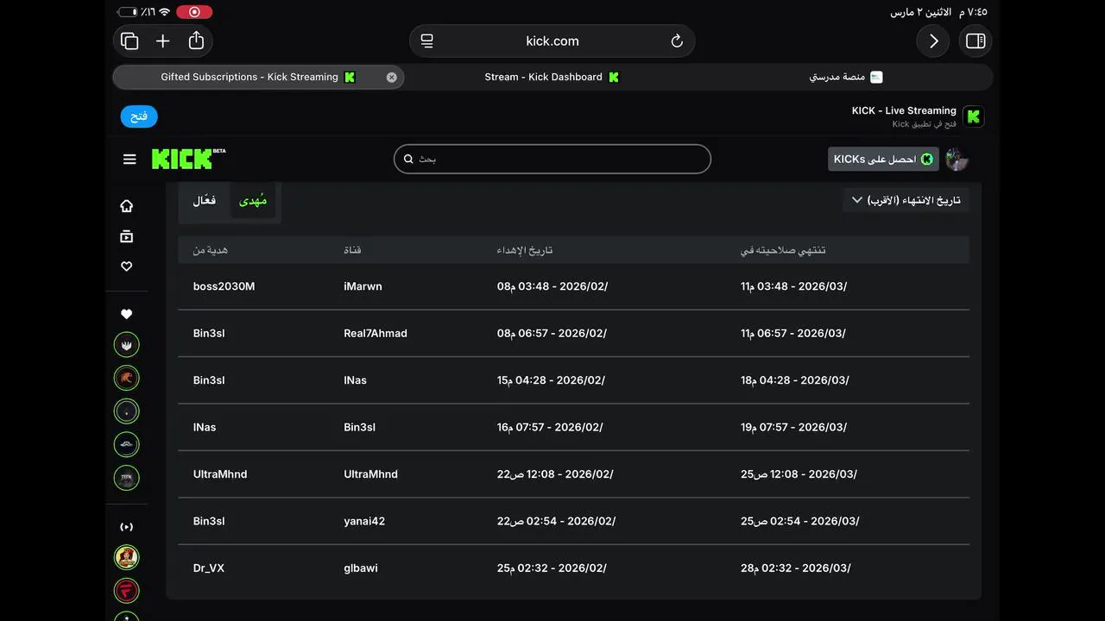Click into the Kick search field
This screenshot has height=621, width=1105.
pos(552,159)
